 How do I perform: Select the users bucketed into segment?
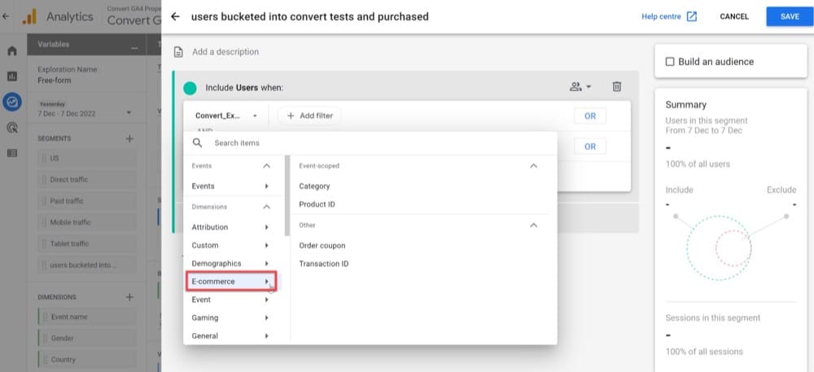coord(87,265)
